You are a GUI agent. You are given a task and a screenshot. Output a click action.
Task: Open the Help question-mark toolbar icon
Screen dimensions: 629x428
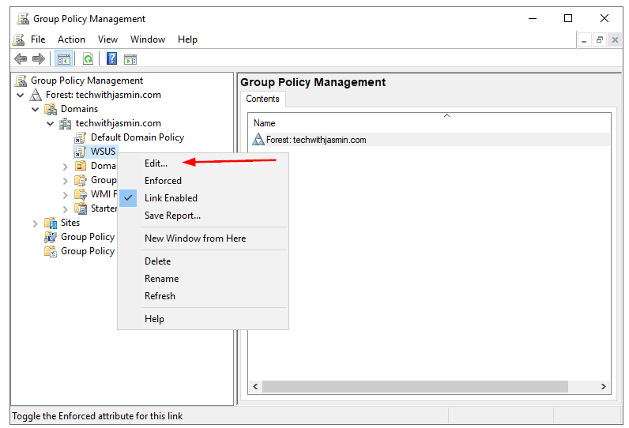[x=112, y=59]
